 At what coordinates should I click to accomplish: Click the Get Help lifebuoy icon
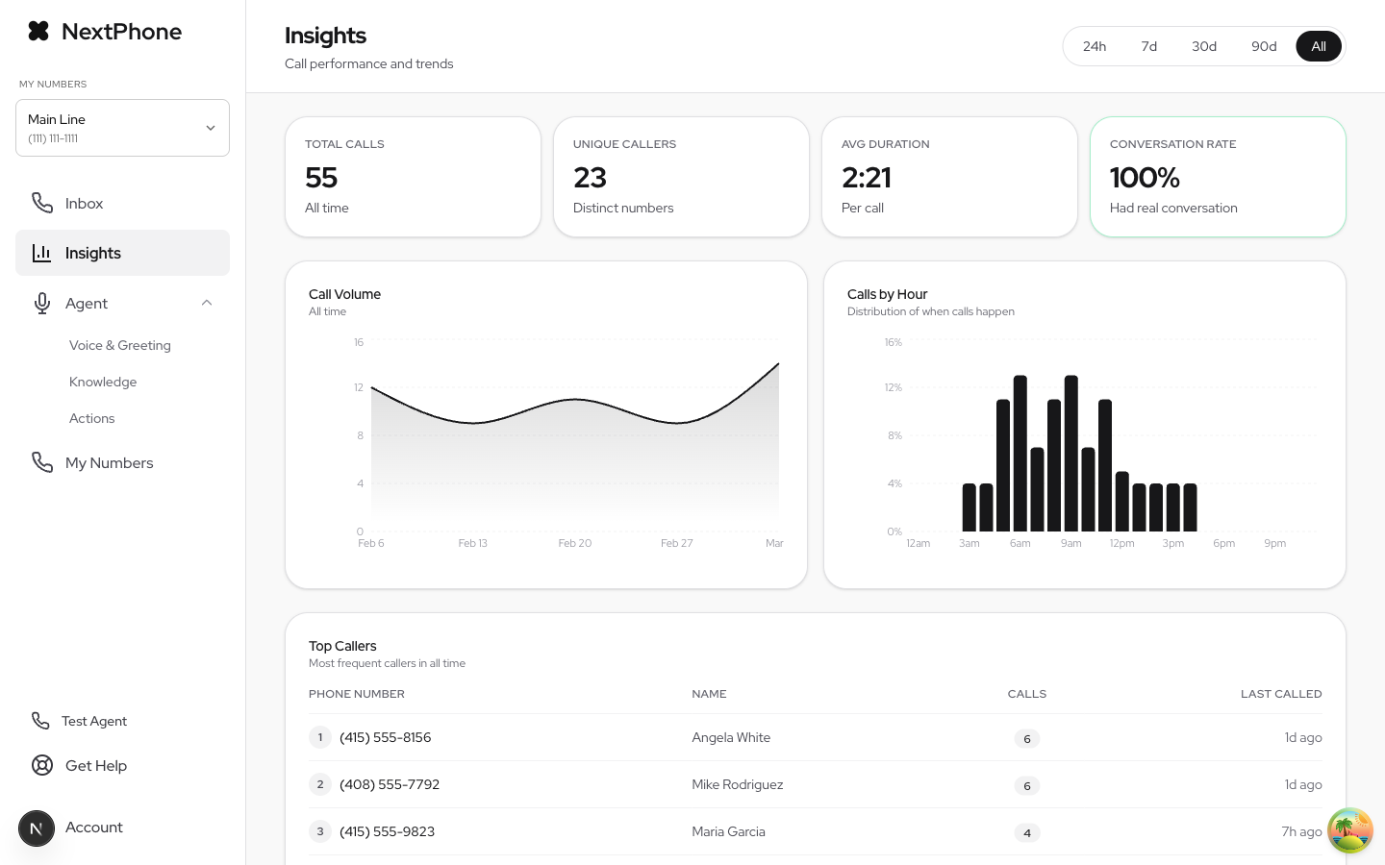tap(42, 765)
